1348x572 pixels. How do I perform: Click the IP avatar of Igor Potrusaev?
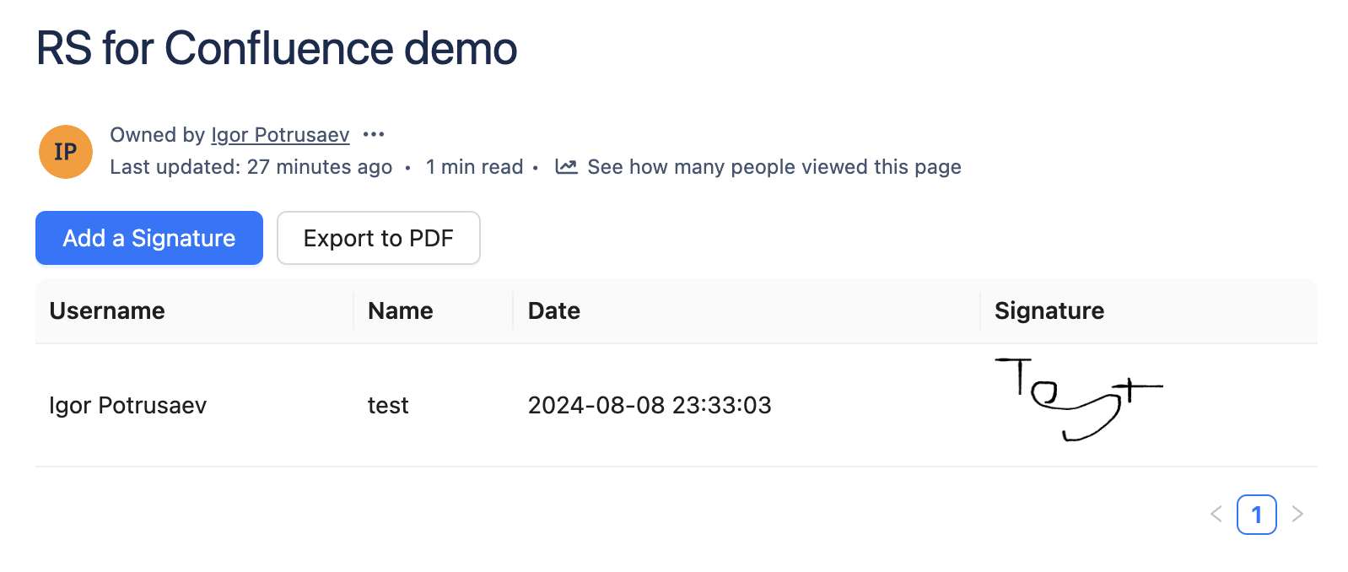(64, 152)
